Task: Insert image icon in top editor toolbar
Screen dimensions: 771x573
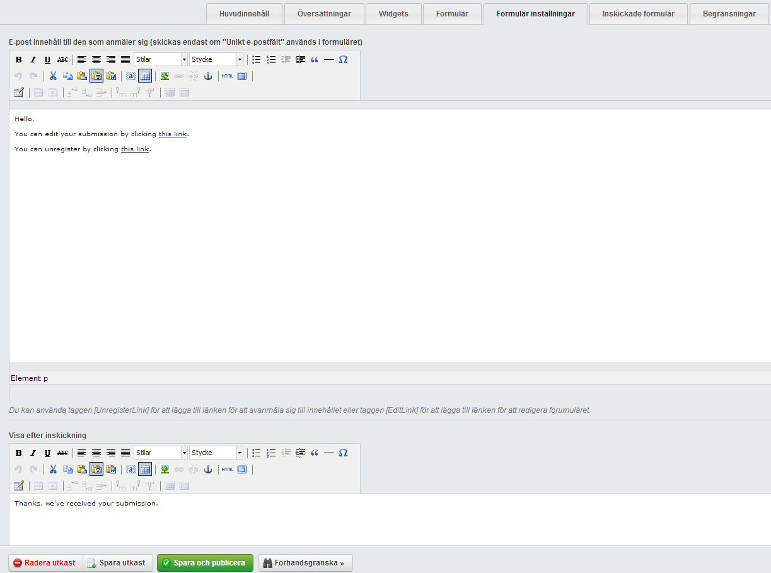Action: pos(165,76)
